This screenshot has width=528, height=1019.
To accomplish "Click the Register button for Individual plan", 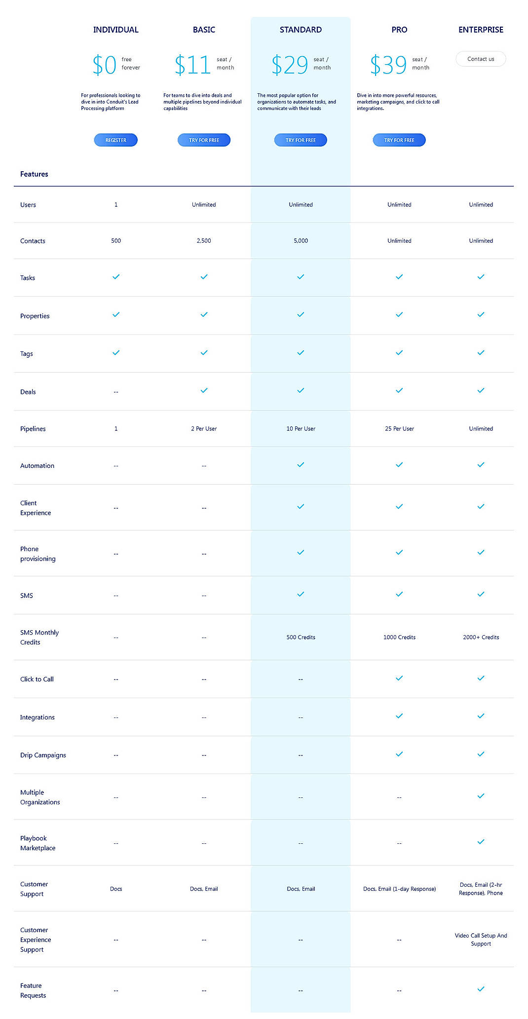I will [115, 140].
